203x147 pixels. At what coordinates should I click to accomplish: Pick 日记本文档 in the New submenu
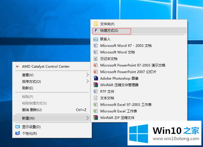coord(109,59)
